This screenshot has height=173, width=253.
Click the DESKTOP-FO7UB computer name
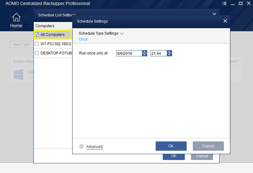pos(56,53)
